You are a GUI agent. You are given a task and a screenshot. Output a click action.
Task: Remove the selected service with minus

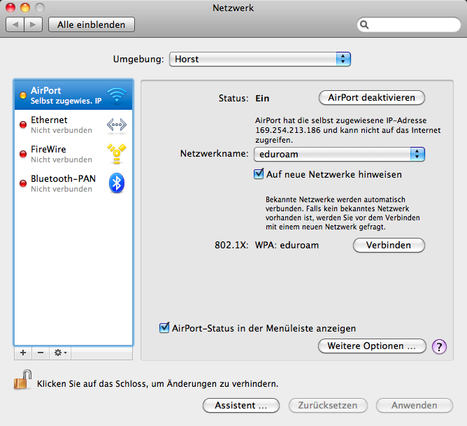click(41, 353)
